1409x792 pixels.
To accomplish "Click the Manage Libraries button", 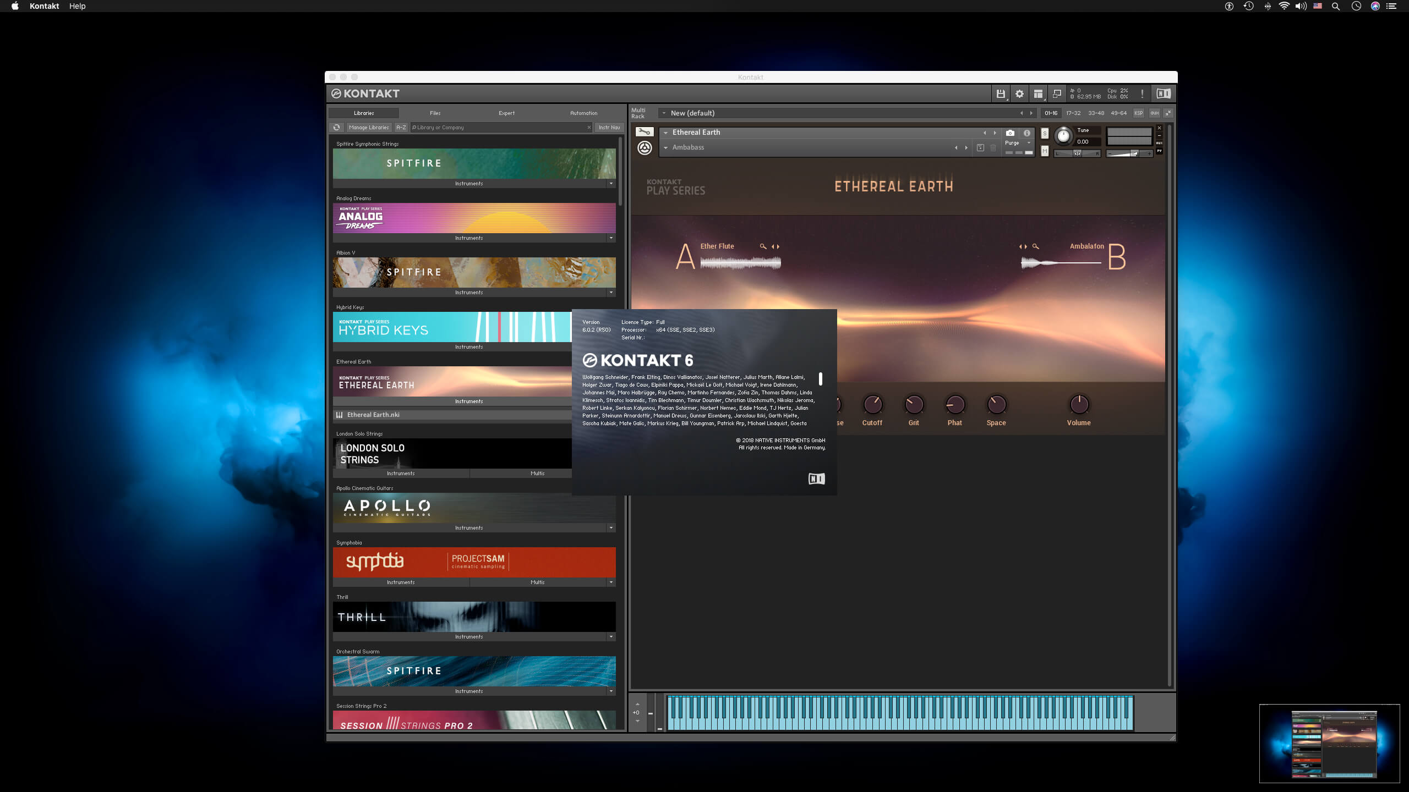I will [369, 128].
